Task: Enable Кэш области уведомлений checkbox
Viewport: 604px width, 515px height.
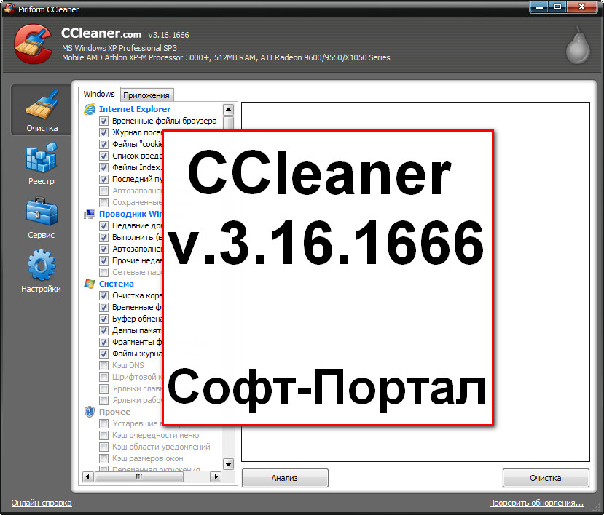Action: (103, 447)
